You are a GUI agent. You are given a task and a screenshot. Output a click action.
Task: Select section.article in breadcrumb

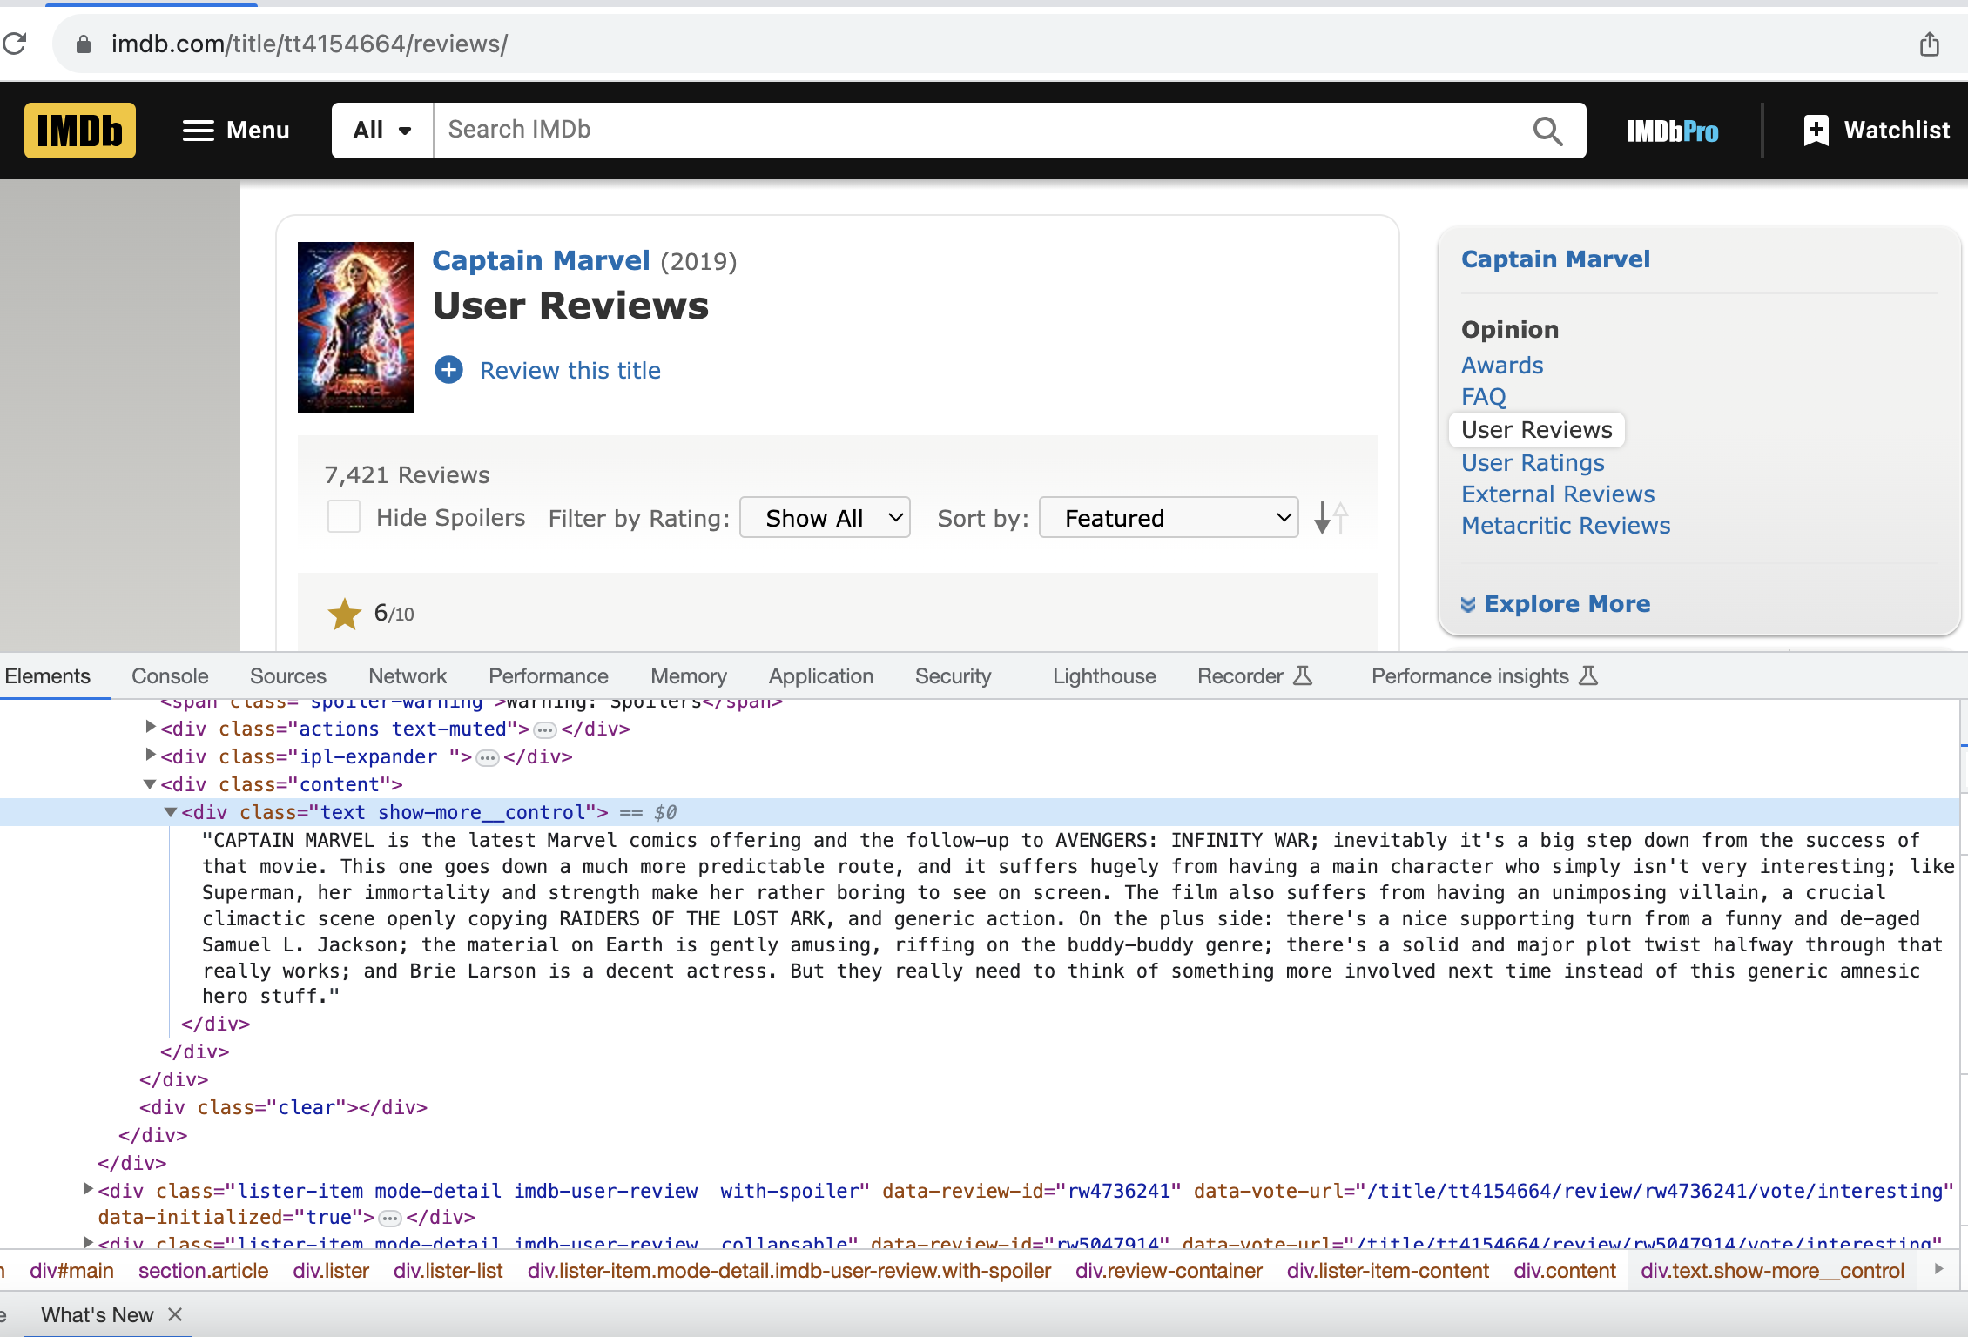tap(203, 1271)
